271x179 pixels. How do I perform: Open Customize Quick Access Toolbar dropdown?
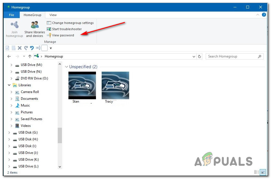tap(51, 48)
